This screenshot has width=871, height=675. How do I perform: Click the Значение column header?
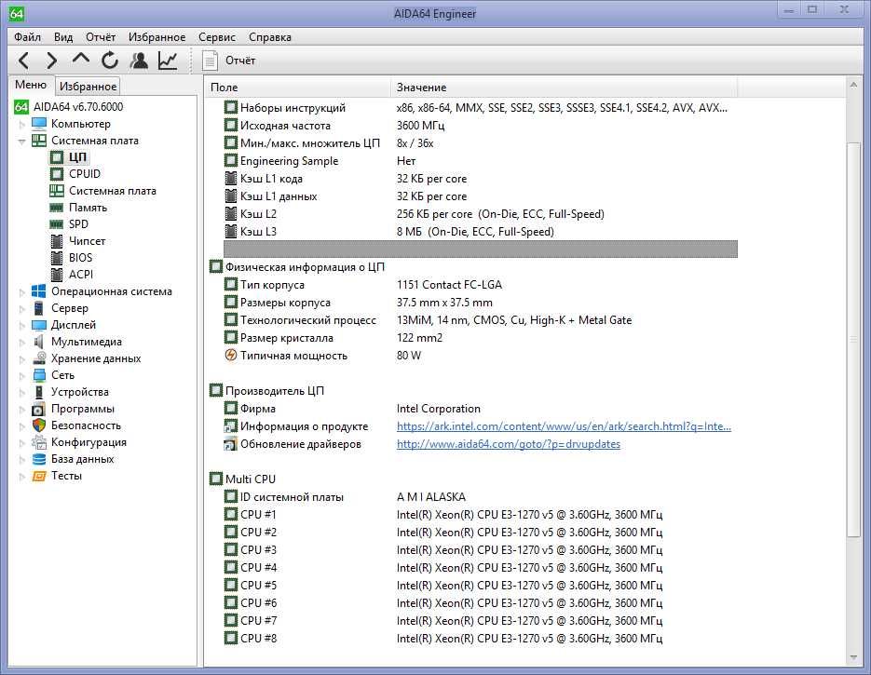(x=565, y=88)
